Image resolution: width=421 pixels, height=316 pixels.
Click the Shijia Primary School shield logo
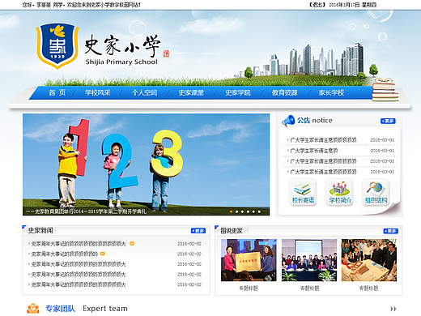tap(57, 46)
